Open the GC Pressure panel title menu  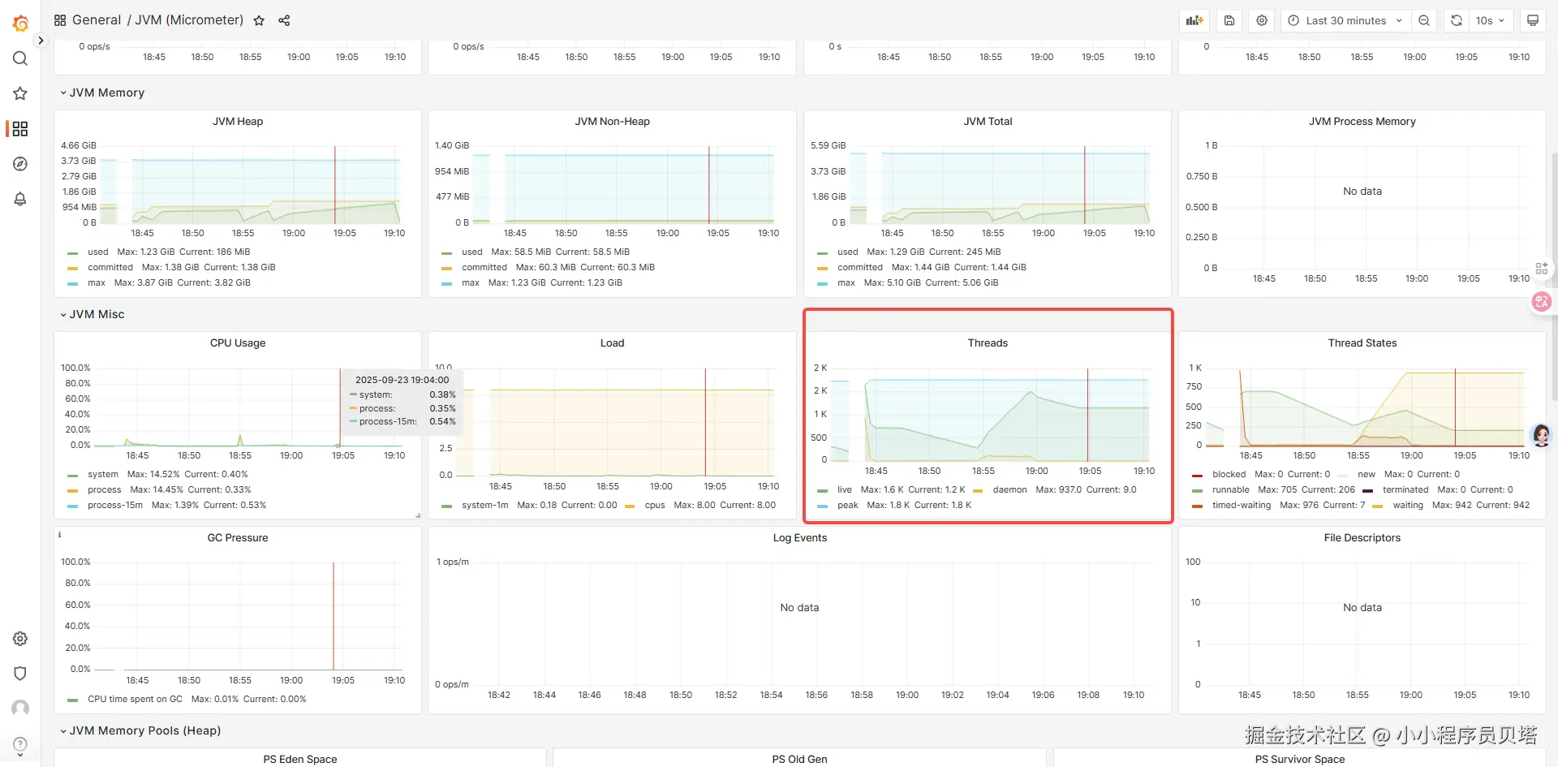[x=238, y=538]
